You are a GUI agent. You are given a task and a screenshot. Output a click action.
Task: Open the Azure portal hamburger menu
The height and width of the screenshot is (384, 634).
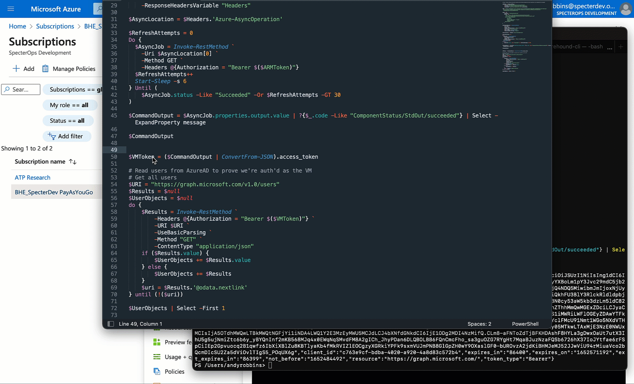click(x=11, y=9)
